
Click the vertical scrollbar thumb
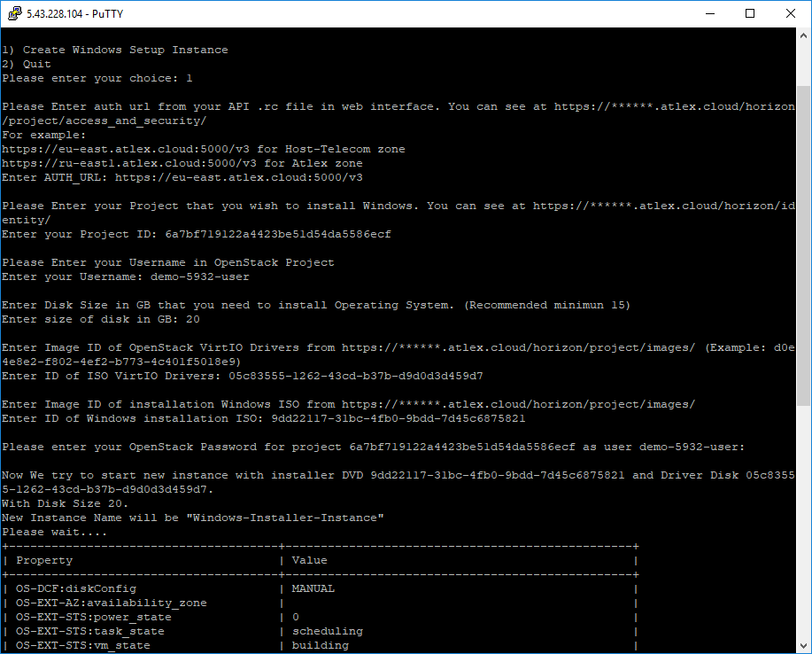coord(803,246)
